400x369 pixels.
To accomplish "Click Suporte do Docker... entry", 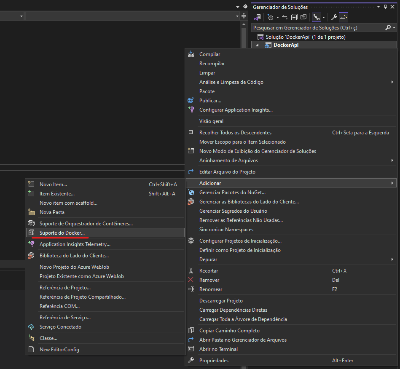I will (105, 233).
